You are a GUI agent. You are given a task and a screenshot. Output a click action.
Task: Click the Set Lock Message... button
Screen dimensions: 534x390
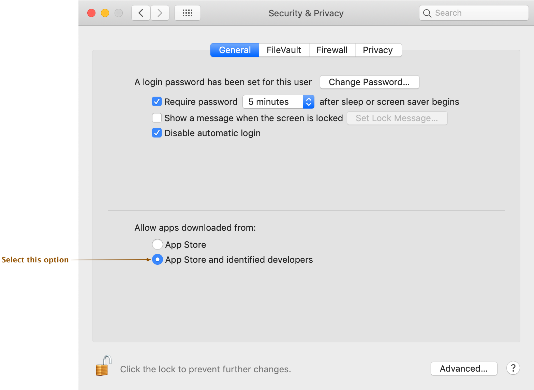[397, 118]
